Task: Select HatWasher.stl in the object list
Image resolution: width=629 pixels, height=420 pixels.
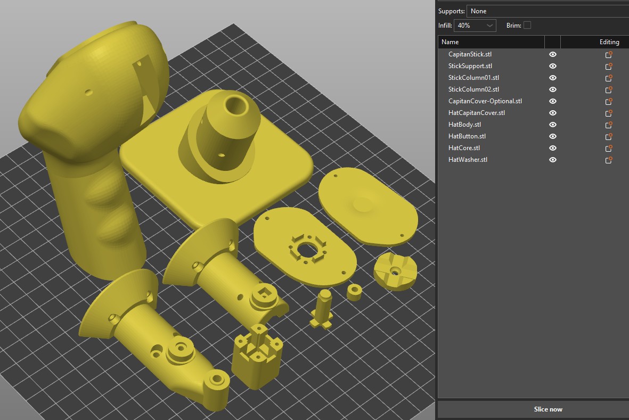Action: click(x=468, y=160)
